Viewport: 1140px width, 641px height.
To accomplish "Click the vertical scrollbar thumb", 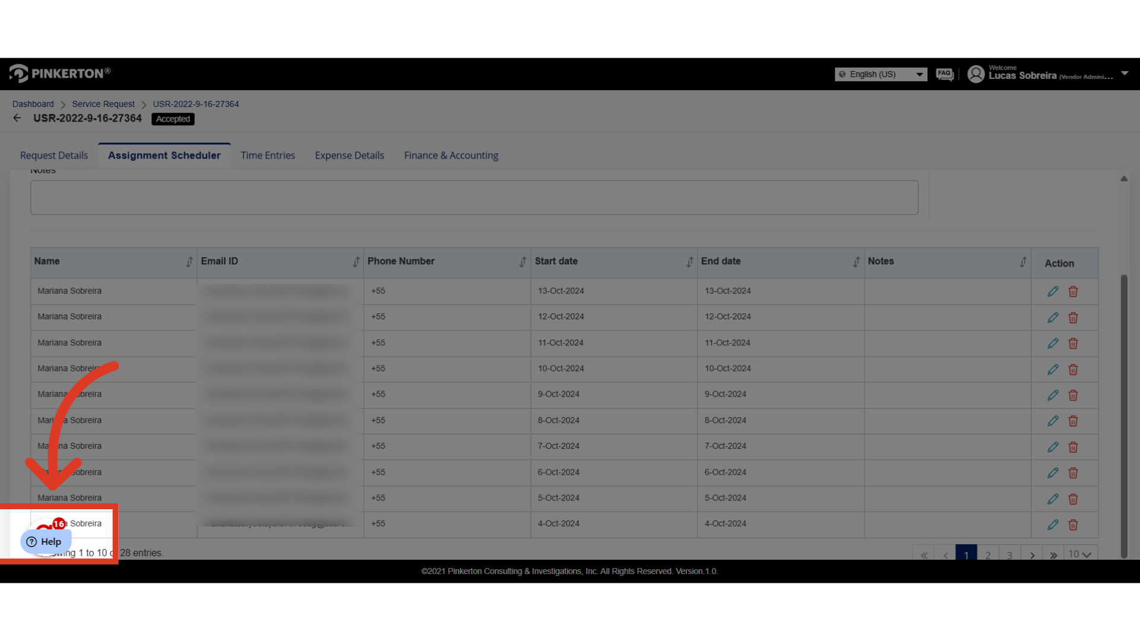I will click(x=1123, y=415).
